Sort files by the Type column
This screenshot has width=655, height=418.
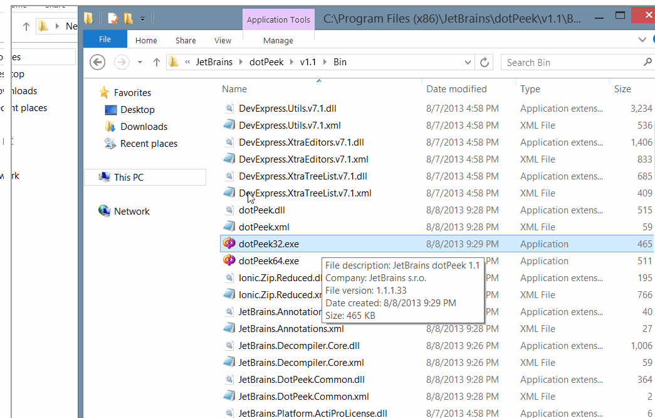[530, 88]
